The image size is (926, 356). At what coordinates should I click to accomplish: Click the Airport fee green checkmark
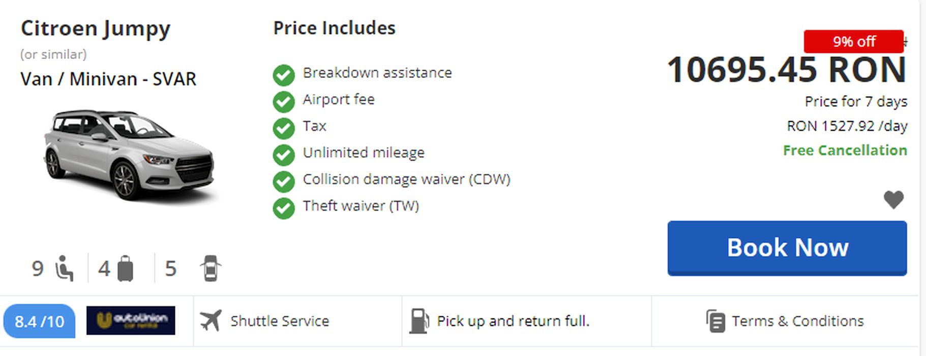284,102
